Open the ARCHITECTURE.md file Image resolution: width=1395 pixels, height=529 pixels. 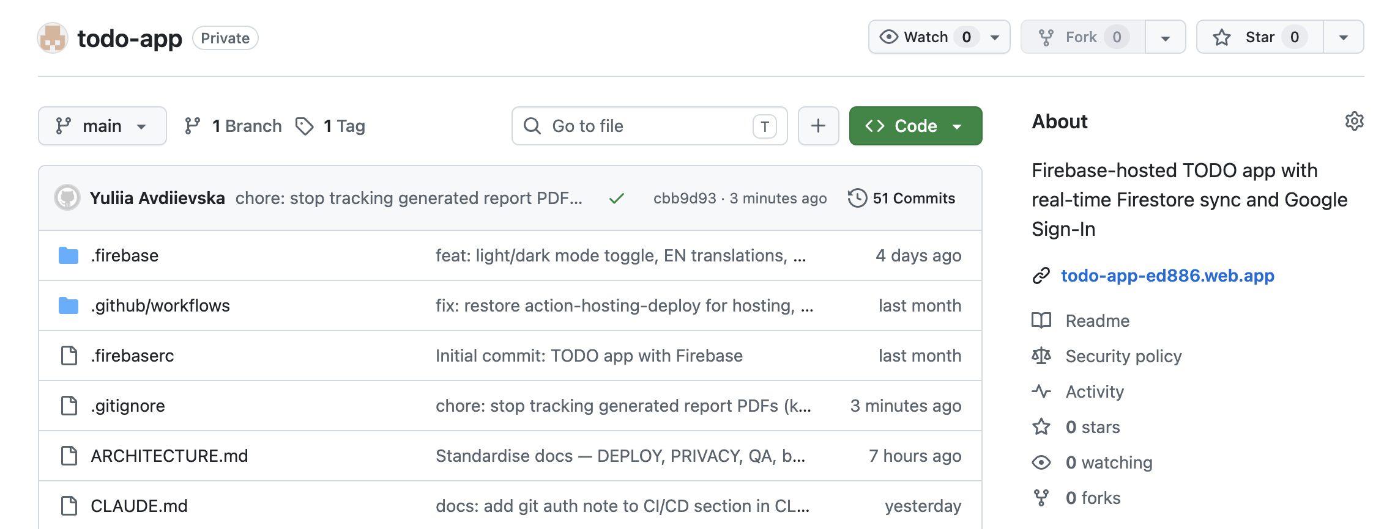[169, 456]
